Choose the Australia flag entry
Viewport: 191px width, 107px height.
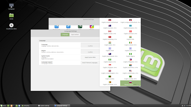click(x=110, y=27)
